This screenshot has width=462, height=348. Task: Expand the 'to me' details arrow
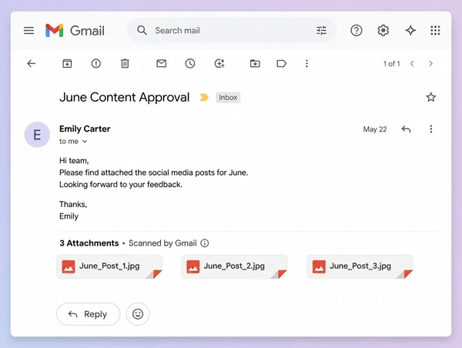click(x=85, y=142)
